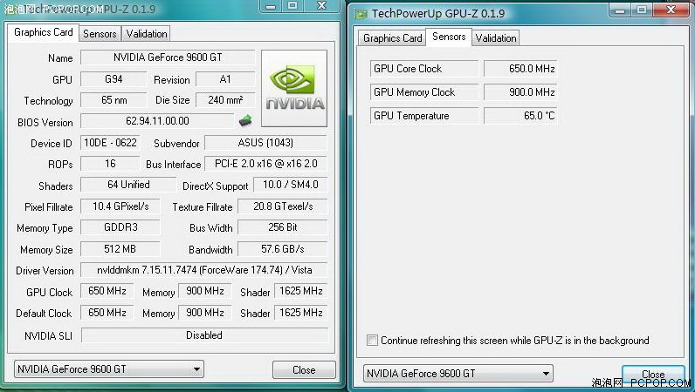This screenshot has width=695, height=392.
Task: Click Bus Width field 256 Bit
Action: pos(283,227)
